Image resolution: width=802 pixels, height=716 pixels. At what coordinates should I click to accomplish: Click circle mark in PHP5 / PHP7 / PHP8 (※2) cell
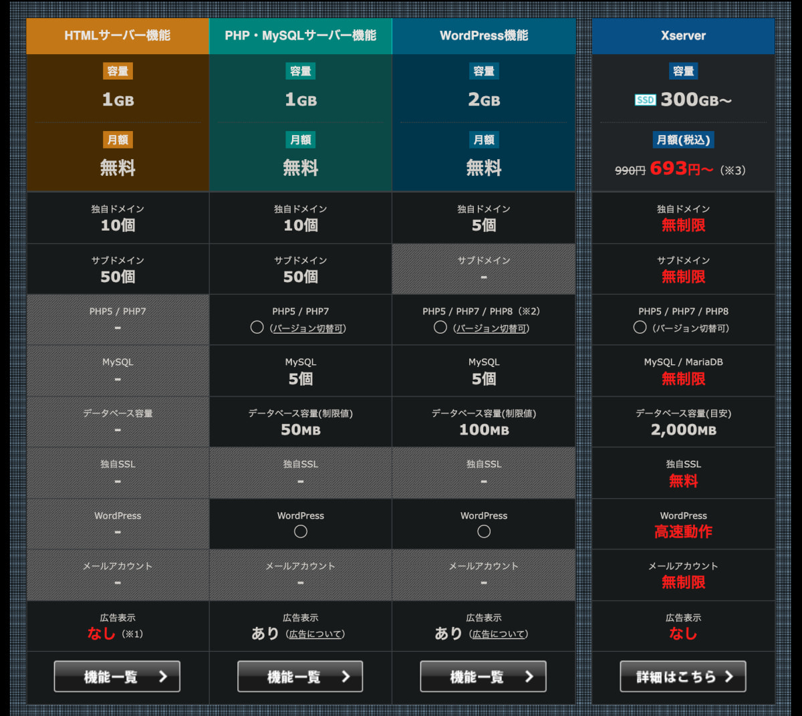click(440, 328)
